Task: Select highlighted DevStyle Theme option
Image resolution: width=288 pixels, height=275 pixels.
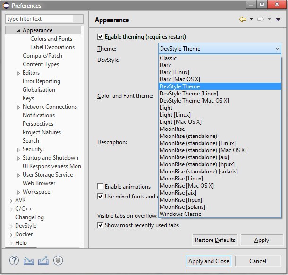Action: [x=220, y=86]
